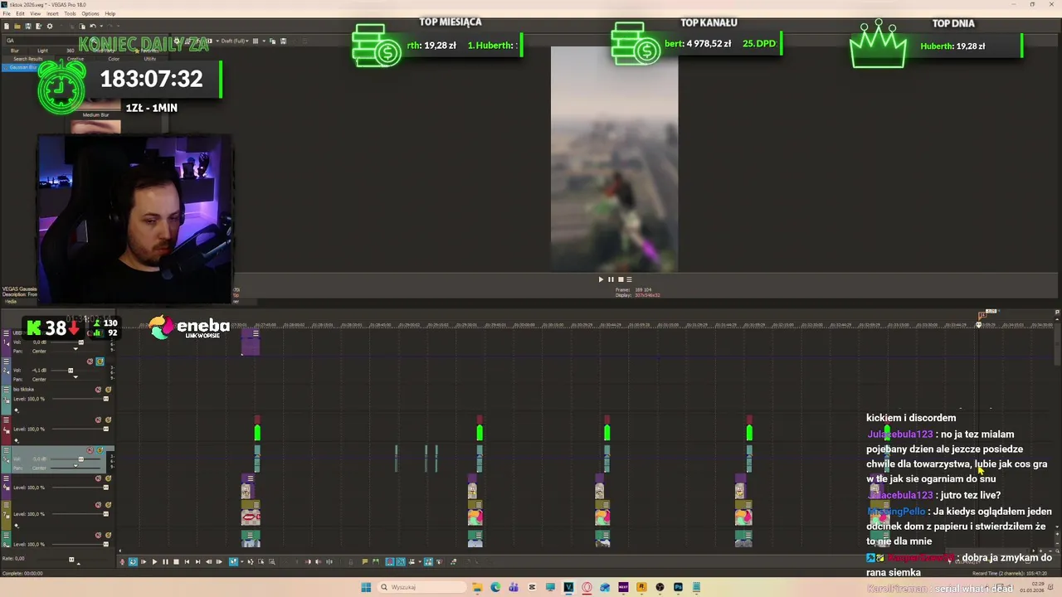Select the Normal Edit tool
The height and width of the screenshot is (597, 1062).
pyautogui.click(x=234, y=562)
